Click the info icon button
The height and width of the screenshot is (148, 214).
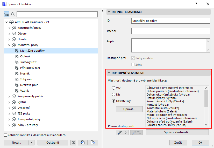[73, 143]
